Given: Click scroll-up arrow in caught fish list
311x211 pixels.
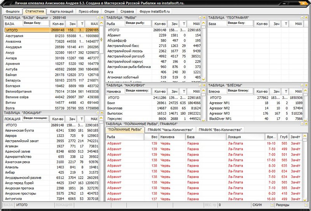Looking at the screenshot, I should point(305,136).
